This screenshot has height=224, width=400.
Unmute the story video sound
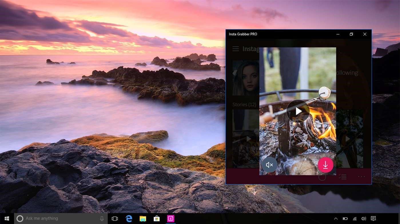point(270,165)
